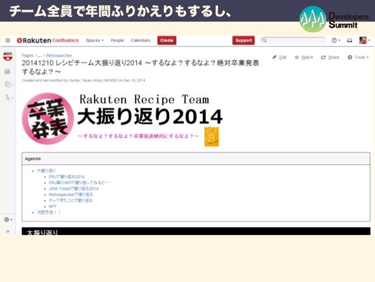Open agenda link Retrospectiveで振り返る
The width and height of the screenshot is (375, 282).
(x=71, y=194)
